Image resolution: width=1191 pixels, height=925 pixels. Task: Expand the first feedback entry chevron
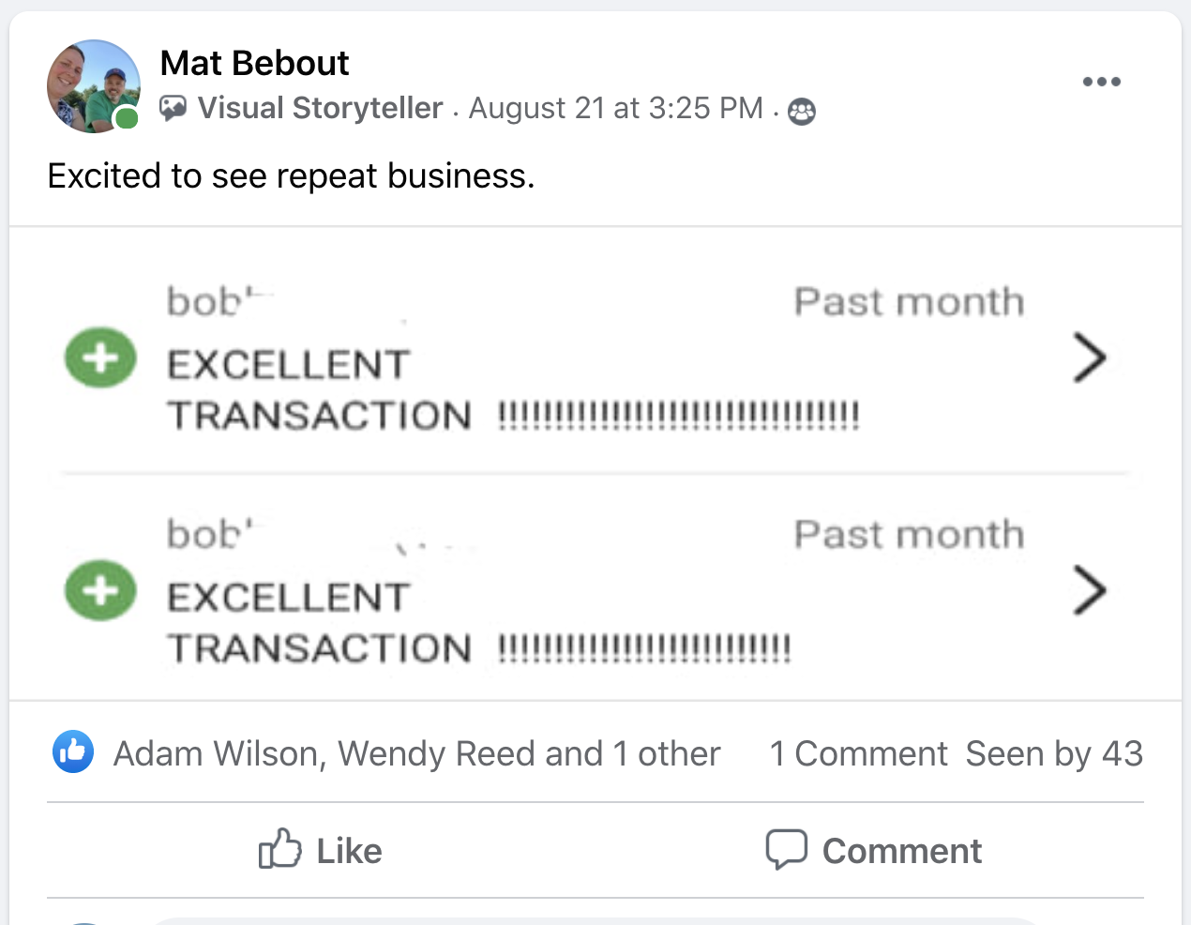point(1089,357)
